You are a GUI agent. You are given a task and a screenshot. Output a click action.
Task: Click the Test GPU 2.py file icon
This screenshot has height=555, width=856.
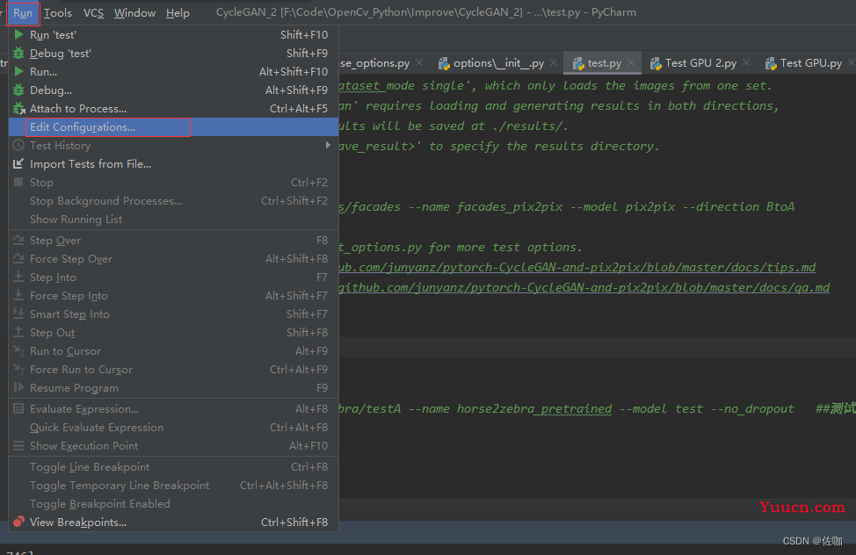click(656, 63)
